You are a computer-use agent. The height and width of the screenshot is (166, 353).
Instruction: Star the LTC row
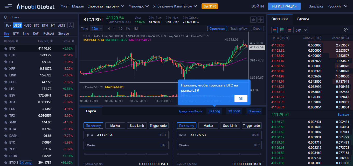pyautogui.click(x=5, y=89)
